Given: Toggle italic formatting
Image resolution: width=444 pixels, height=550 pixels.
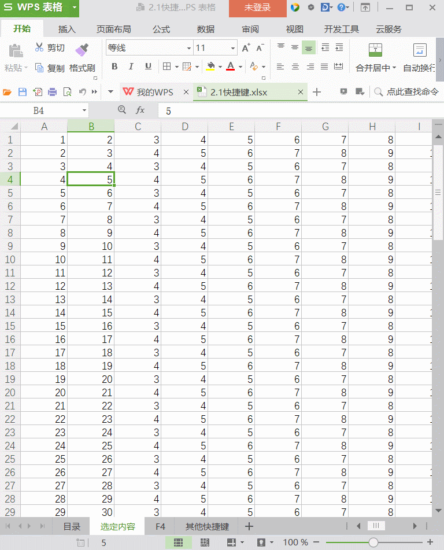Looking at the screenshot, I should point(131,67).
